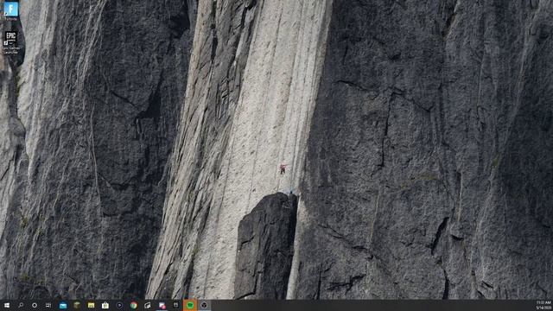The width and height of the screenshot is (553, 311).
Task: Open the music note app on taskbar
Action: (148, 305)
